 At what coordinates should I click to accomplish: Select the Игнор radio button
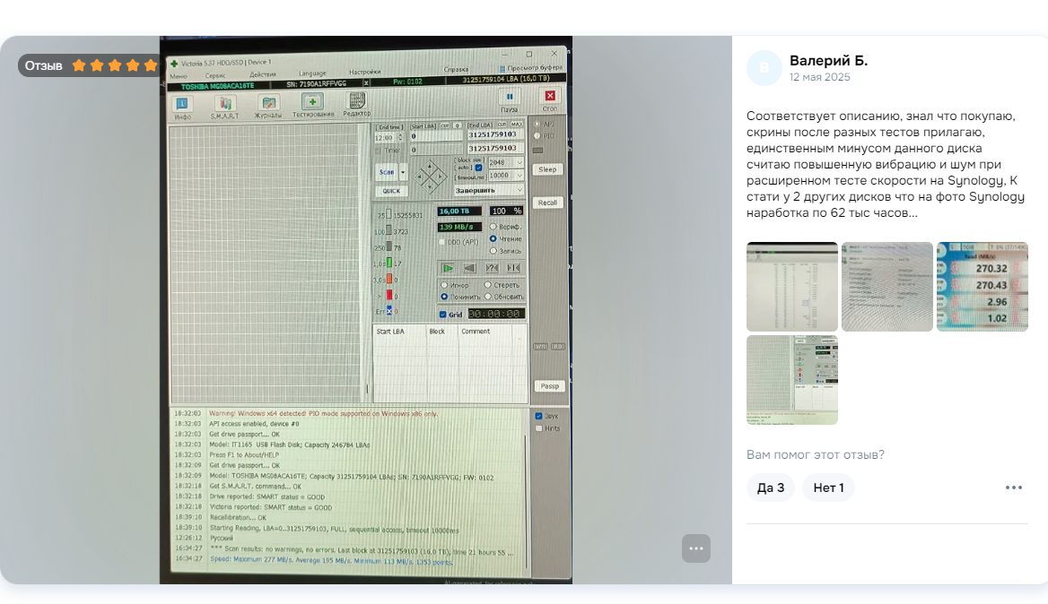pyautogui.click(x=444, y=285)
